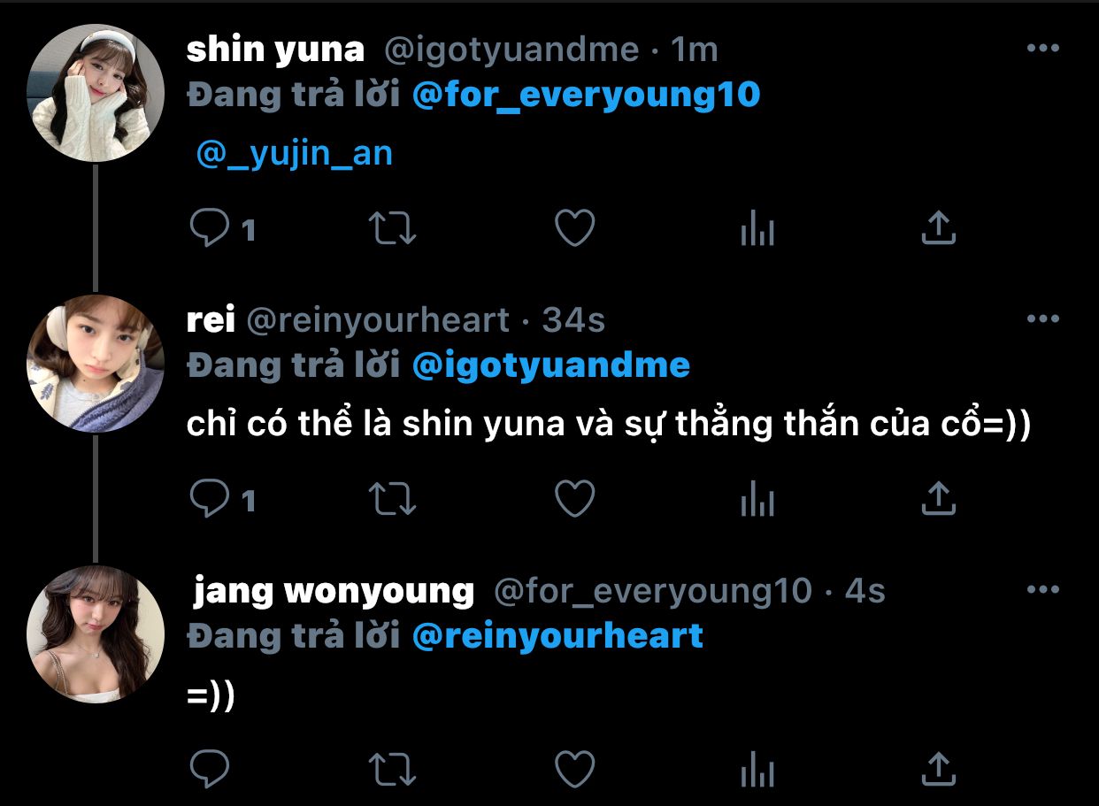
Task: View analytics for shin yuna's tweet
Action: tap(757, 229)
